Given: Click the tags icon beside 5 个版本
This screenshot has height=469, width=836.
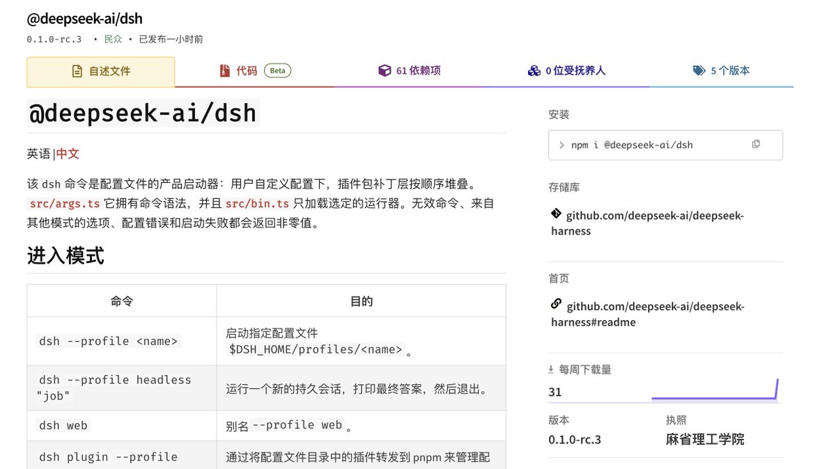Looking at the screenshot, I should 699,71.
